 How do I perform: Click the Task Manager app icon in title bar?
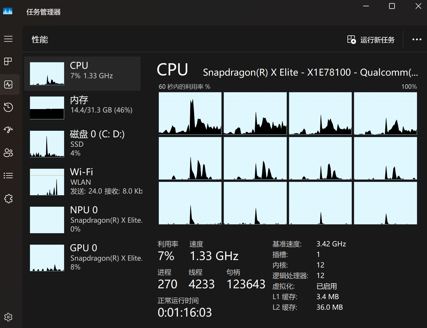tap(8, 11)
